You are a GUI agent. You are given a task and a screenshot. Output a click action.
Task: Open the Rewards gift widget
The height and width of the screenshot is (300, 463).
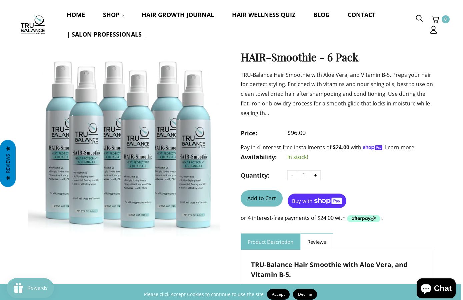tap(30, 288)
